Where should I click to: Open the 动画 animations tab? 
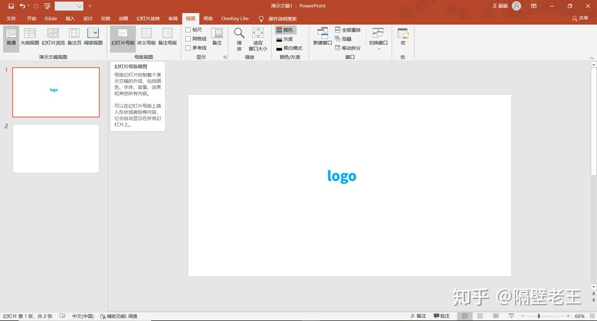(x=123, y=19)
